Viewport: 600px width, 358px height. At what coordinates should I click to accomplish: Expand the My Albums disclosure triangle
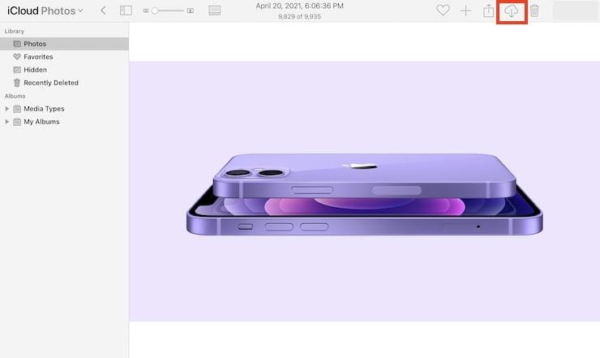pos(6,122)
